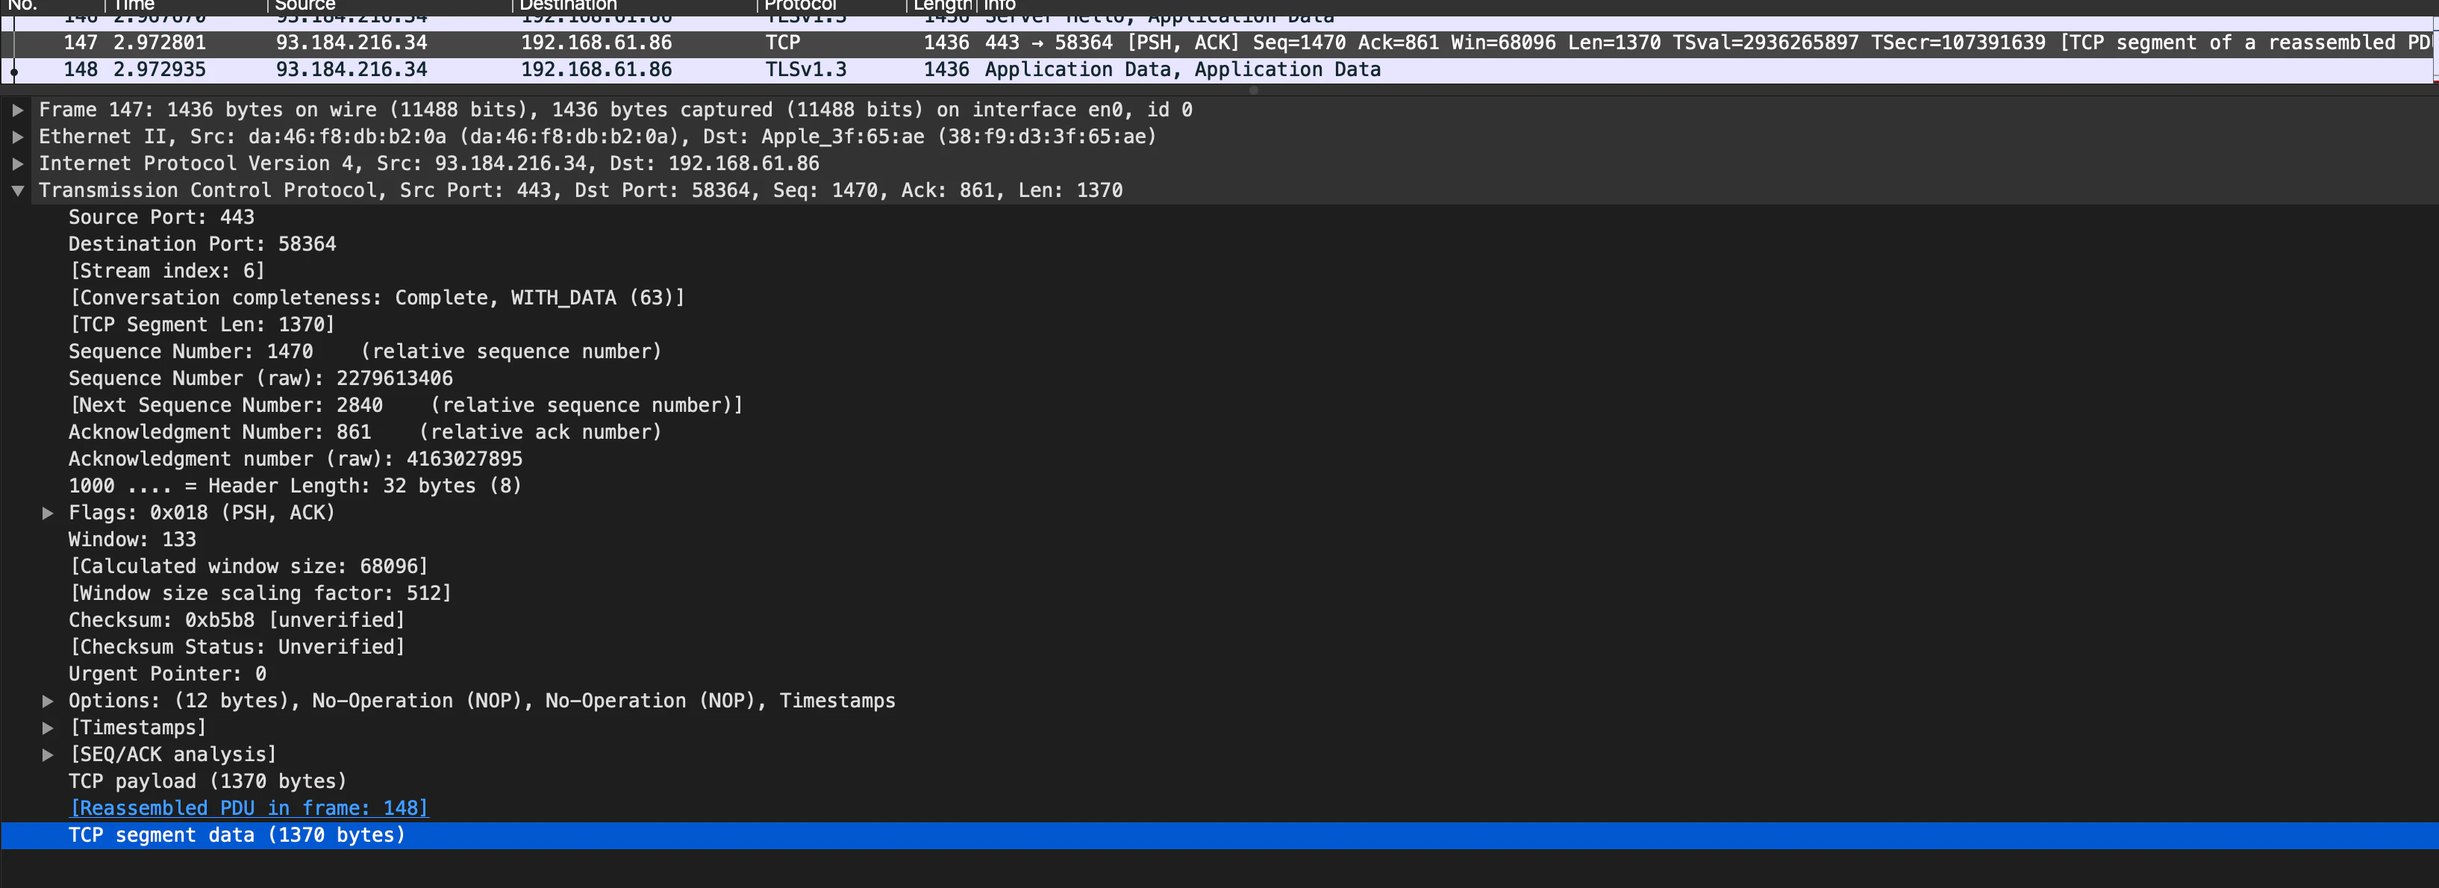Expand the Ethernet II tree node

(18, 137)
